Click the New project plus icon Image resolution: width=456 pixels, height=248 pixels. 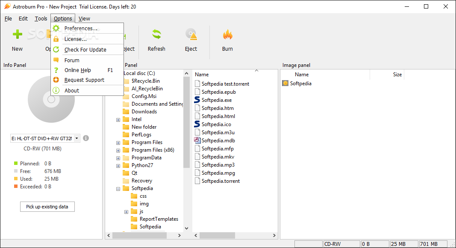[18, 34]
